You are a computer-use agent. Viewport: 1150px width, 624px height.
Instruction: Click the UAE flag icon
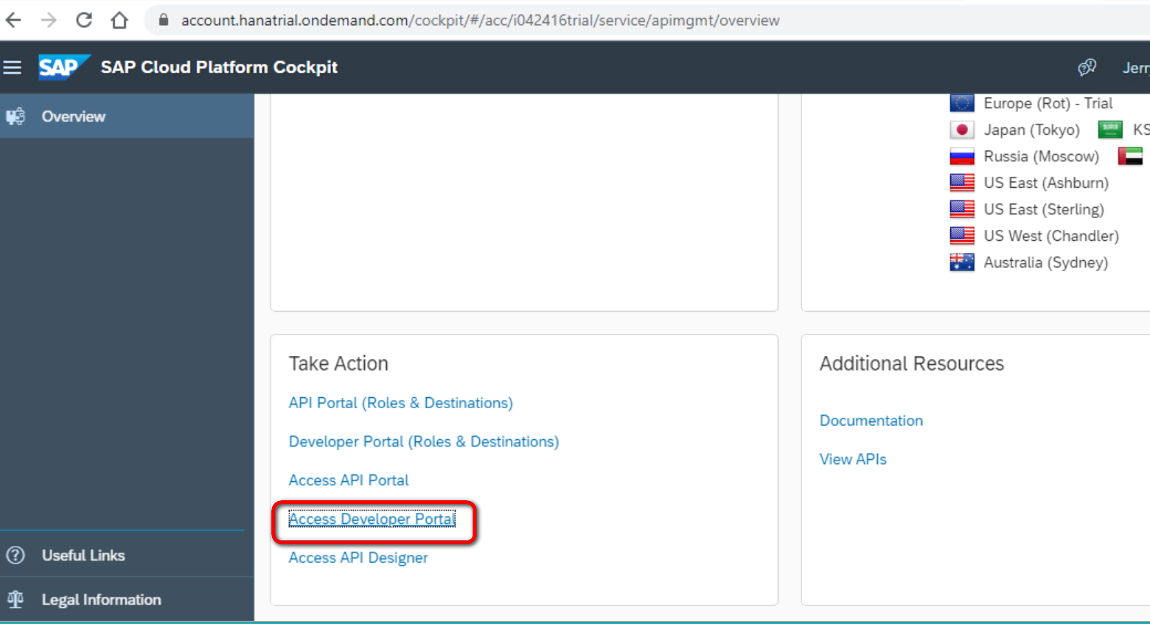coord(1131,156)
